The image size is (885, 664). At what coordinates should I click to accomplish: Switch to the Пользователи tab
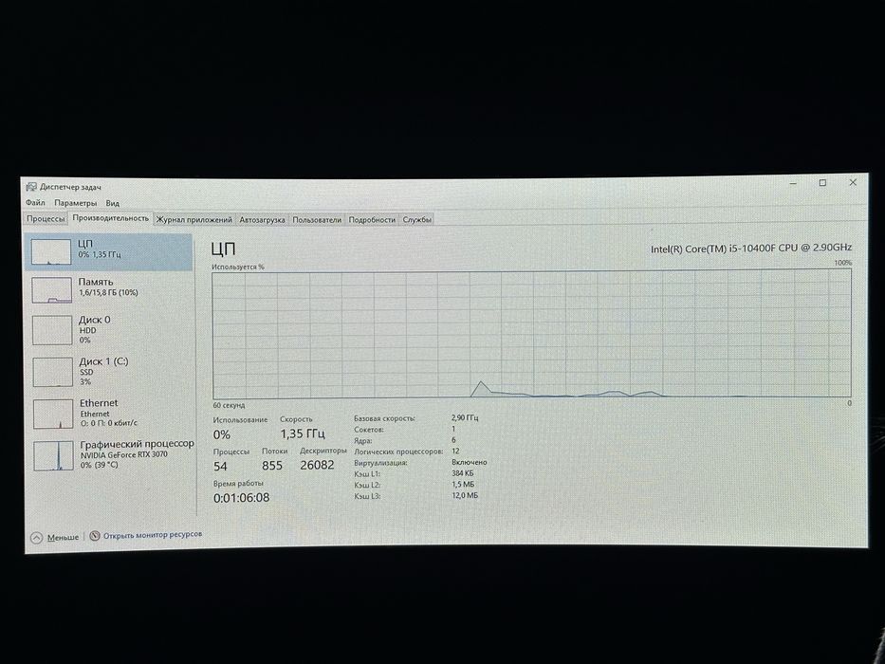pyautogui.click(x=317, y=220)
